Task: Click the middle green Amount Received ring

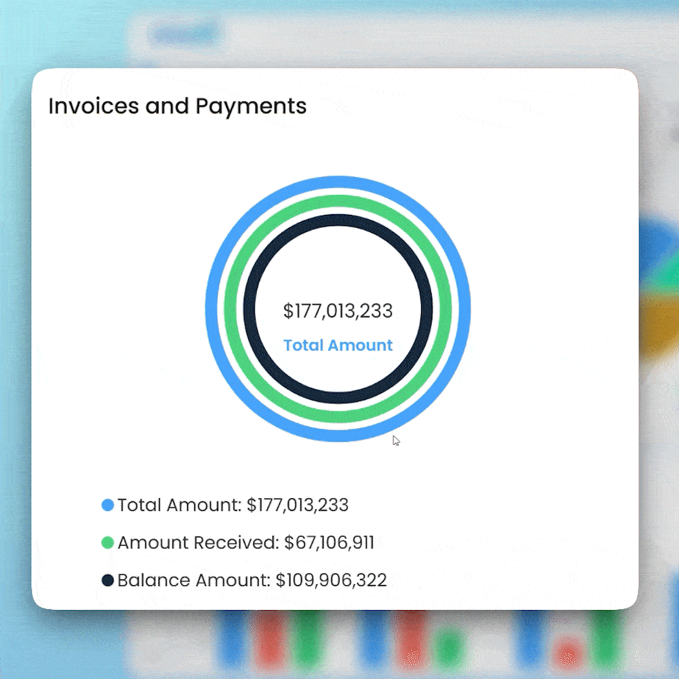Action: tap(338, 202)
